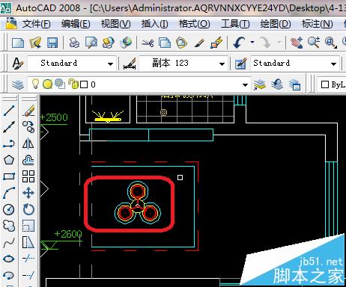Select the Array tool

tap(28, 176)
